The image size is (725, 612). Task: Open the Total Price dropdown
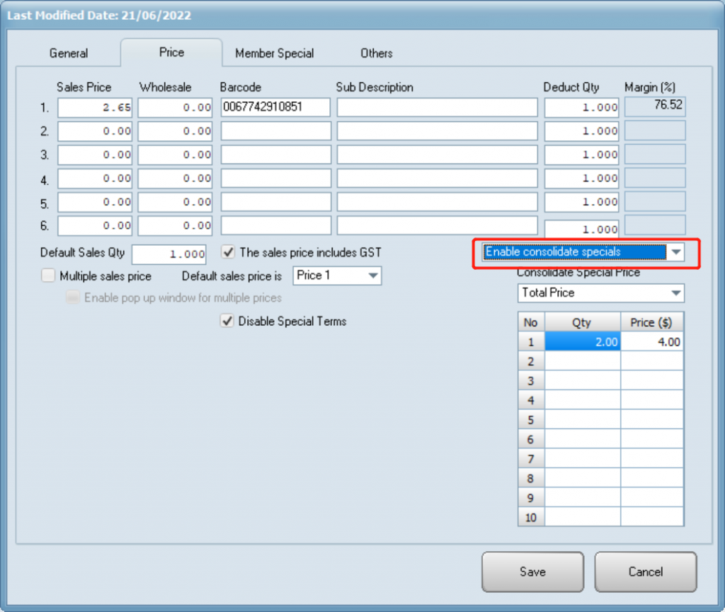[676, 293]
